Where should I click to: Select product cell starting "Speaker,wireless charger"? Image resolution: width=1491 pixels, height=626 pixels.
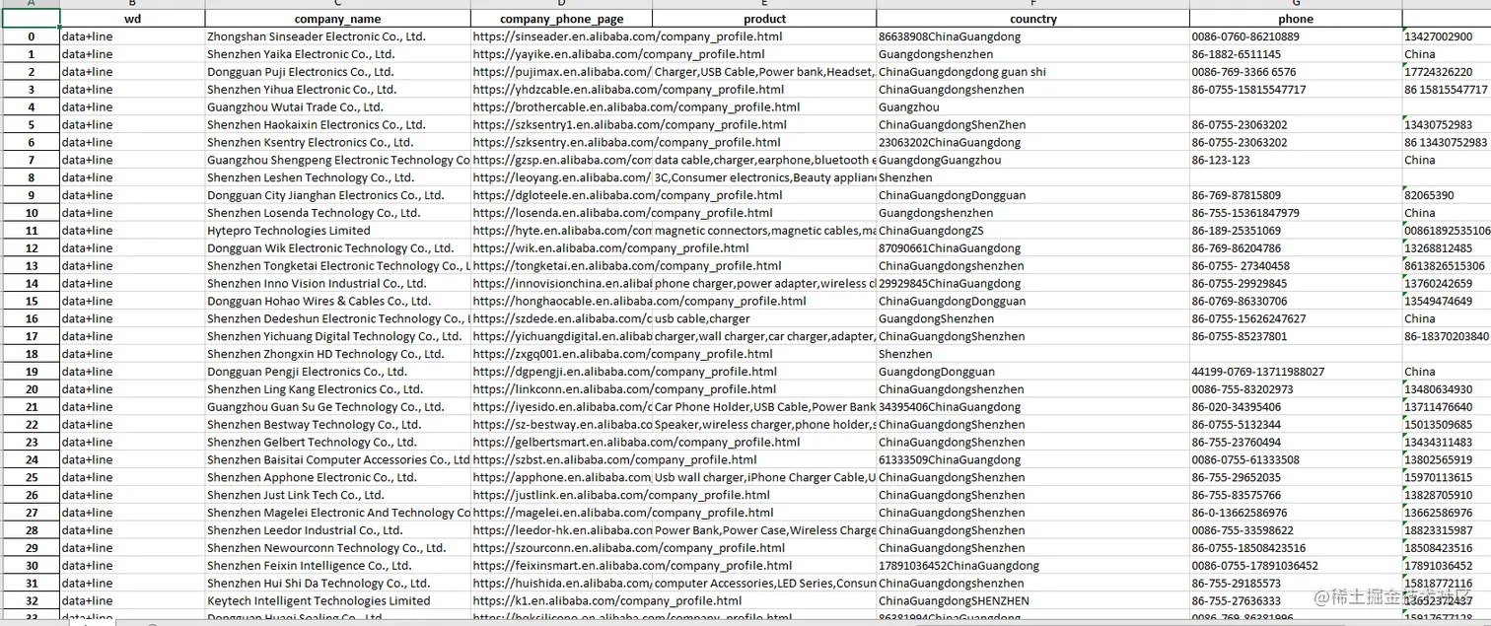point(764,425)
